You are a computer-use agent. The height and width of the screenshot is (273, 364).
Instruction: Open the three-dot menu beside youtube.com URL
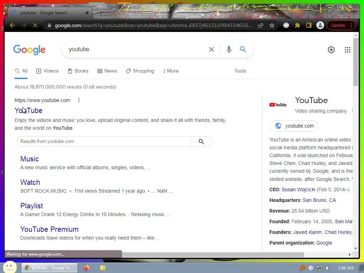pyautogui.click(x=79, y=100)
